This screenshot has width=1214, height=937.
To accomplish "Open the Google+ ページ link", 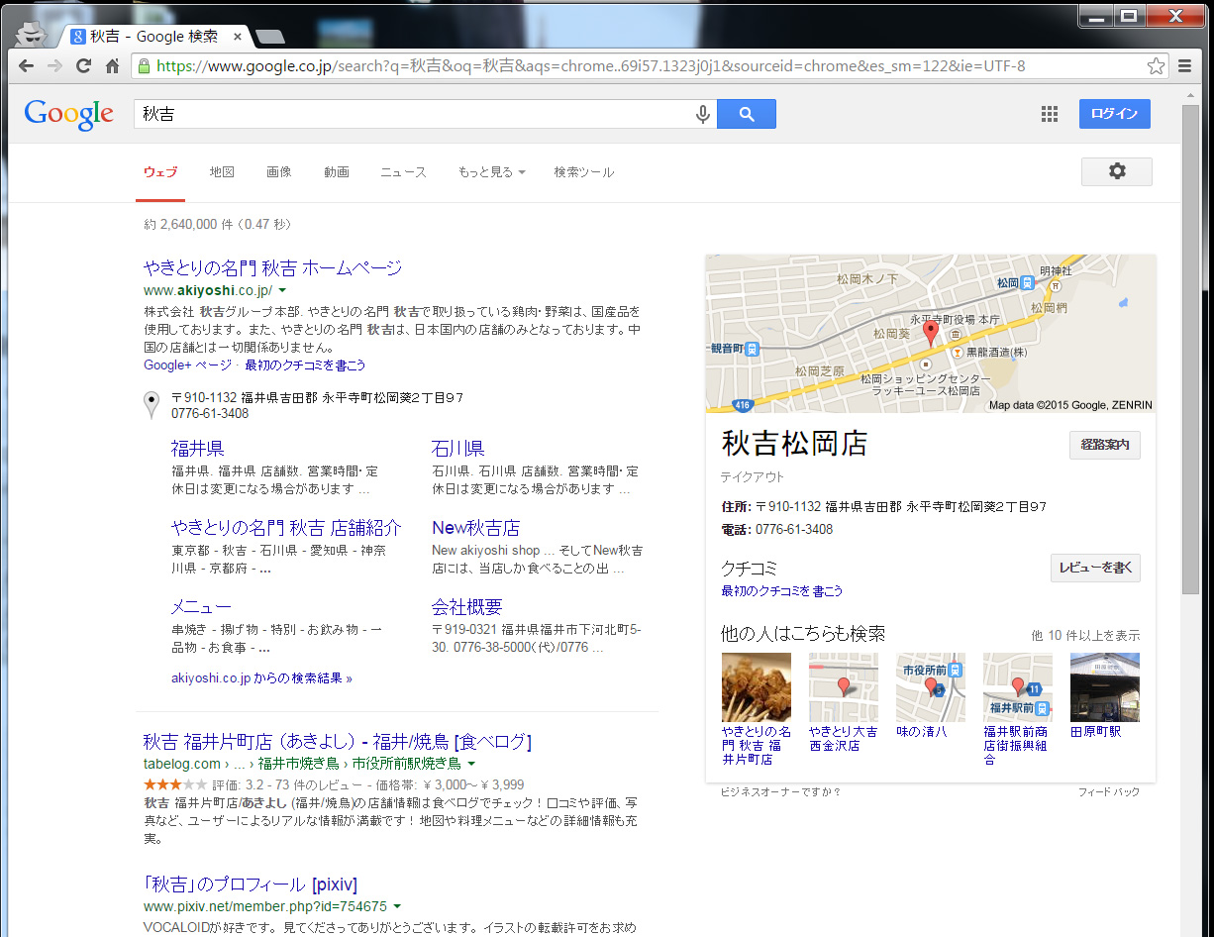I will point(187,365).
